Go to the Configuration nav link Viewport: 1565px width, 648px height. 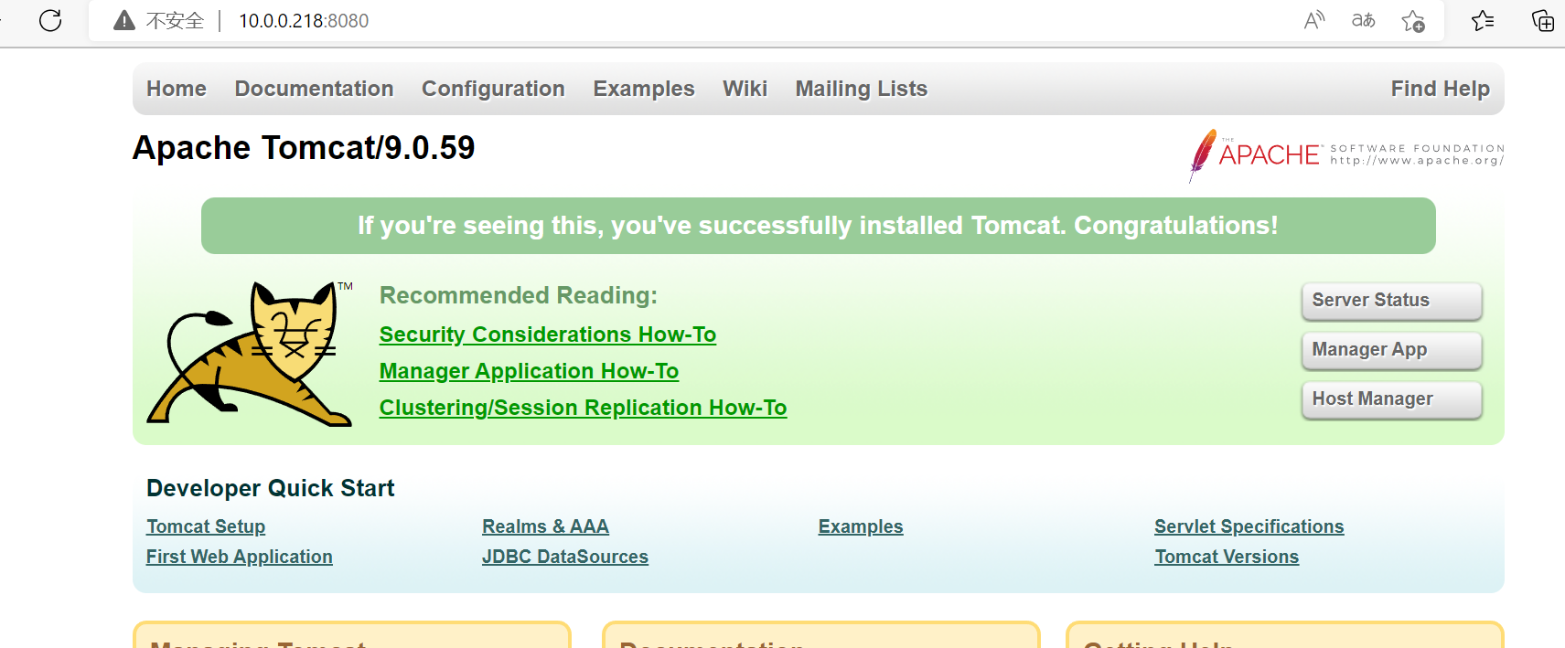pyautogui.click(x=493, y=89)
